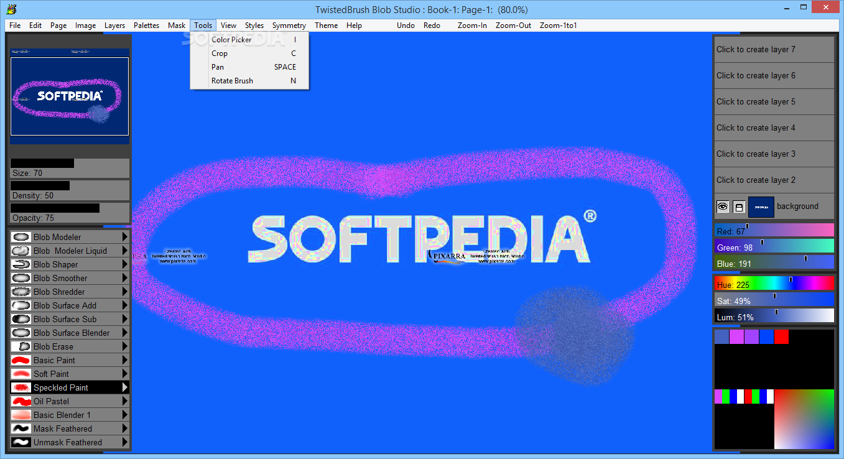The height and width of the screenshot is (459, 844).
Task: Choose Rotate Brush menu entry
Action: (x=249, y=81)
